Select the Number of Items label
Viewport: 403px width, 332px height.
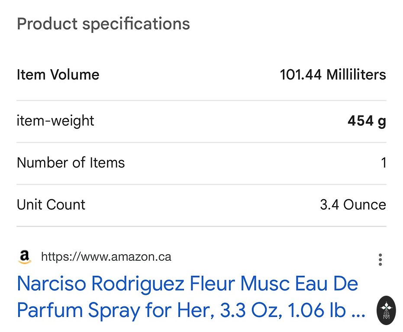(71, 163)
